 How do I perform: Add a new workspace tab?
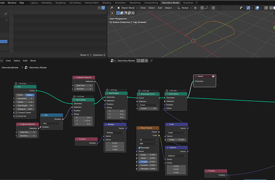196,3
